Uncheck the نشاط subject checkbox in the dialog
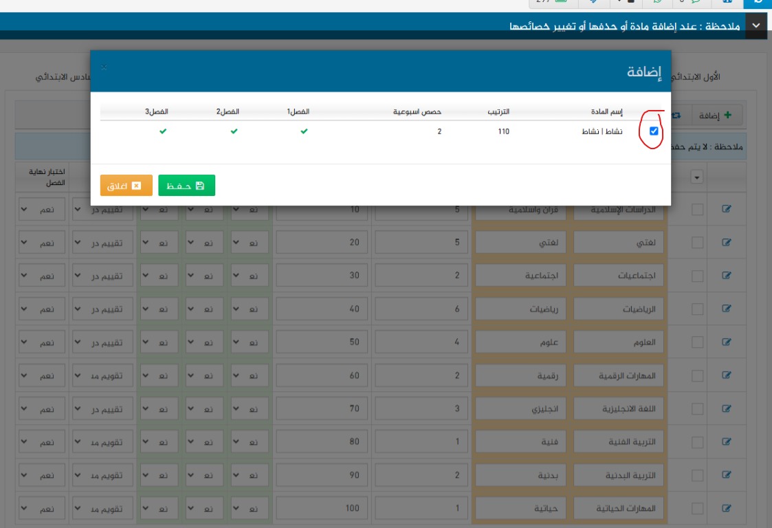This screenshot has height=528, width=772. pyautogui.click(x=653, y=131)
